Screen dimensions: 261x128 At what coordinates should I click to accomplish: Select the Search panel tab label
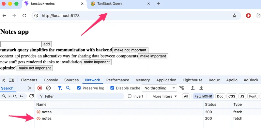pos(7,88)
